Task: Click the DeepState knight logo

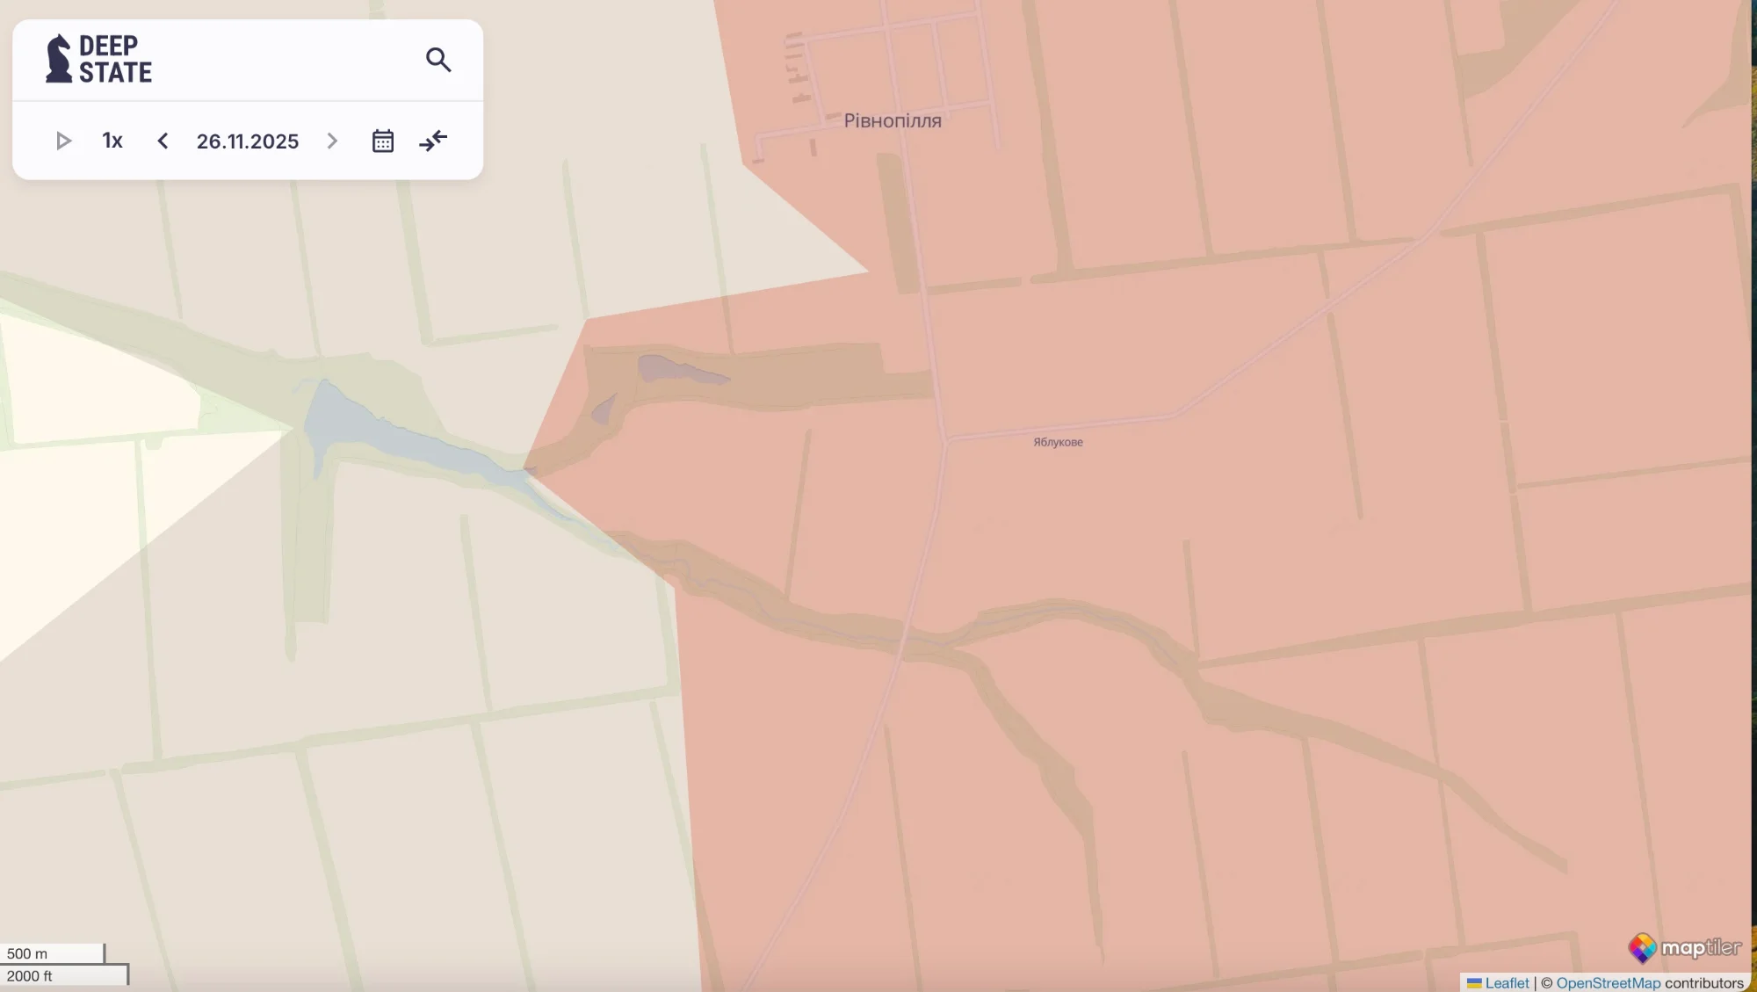Action: point(59,59)
